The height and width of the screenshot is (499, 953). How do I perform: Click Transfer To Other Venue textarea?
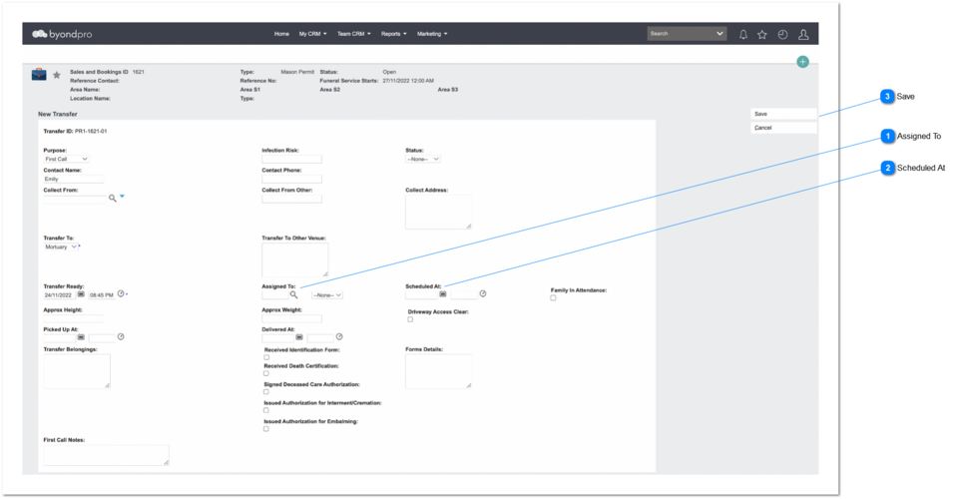(295, 260)
